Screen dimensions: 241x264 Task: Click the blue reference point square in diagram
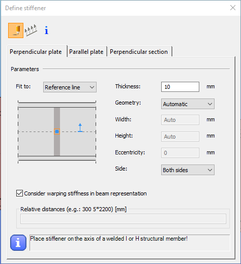pyautogui.click(x=57, y=131)
